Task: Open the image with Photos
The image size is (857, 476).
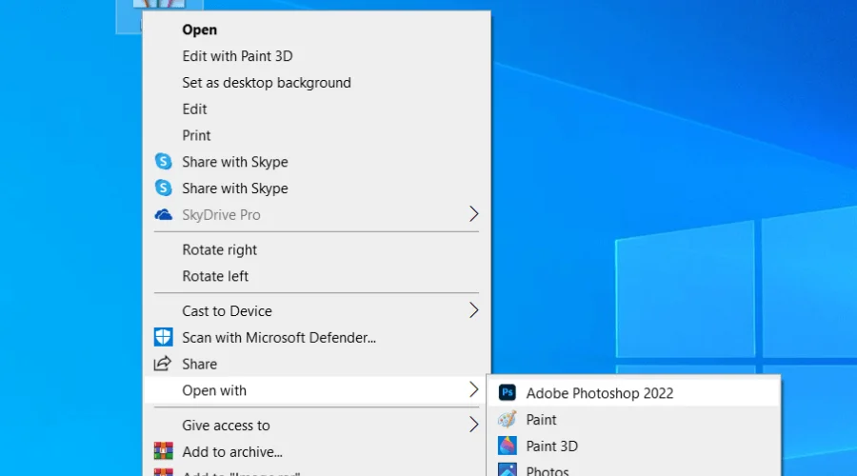Action: tap(634, 469)
